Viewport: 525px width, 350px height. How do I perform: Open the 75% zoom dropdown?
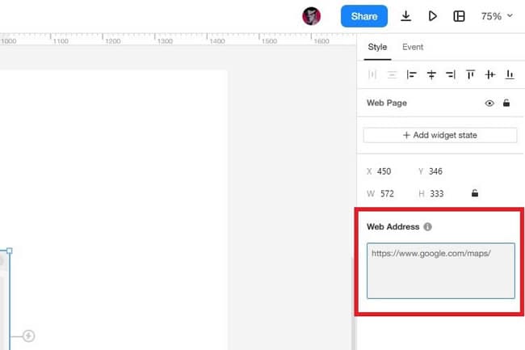pyautogui.click(x=497, y=16)
